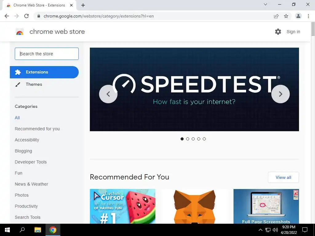The image size is (315, 236).
Task: Open the Search Tools category
Action: 27,217
